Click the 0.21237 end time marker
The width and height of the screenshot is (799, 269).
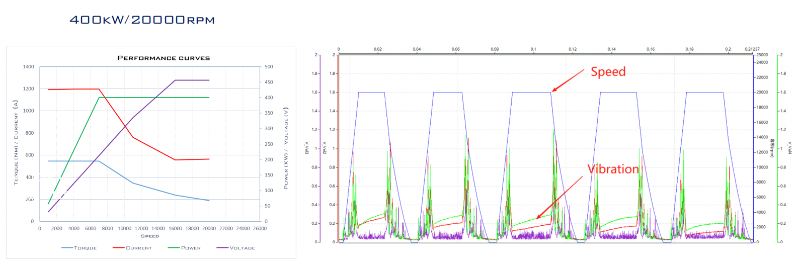[752, 49]
